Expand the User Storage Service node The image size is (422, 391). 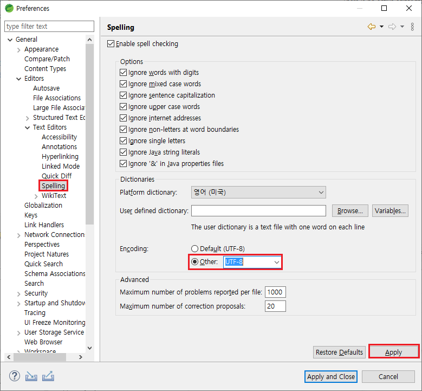tap(18, 333)
